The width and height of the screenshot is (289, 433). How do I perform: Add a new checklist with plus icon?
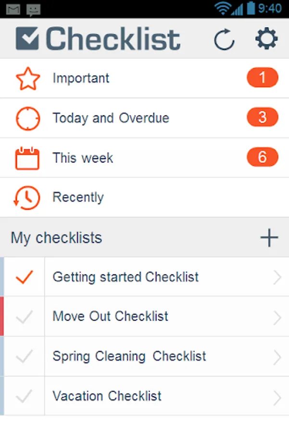[269, 238]
